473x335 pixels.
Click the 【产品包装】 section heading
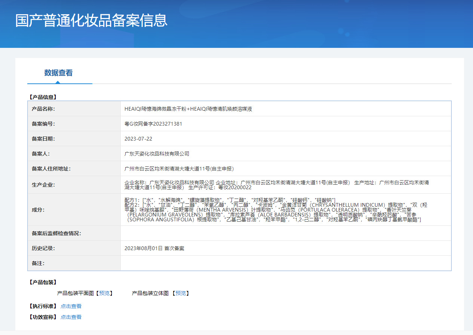coord(43,282)
